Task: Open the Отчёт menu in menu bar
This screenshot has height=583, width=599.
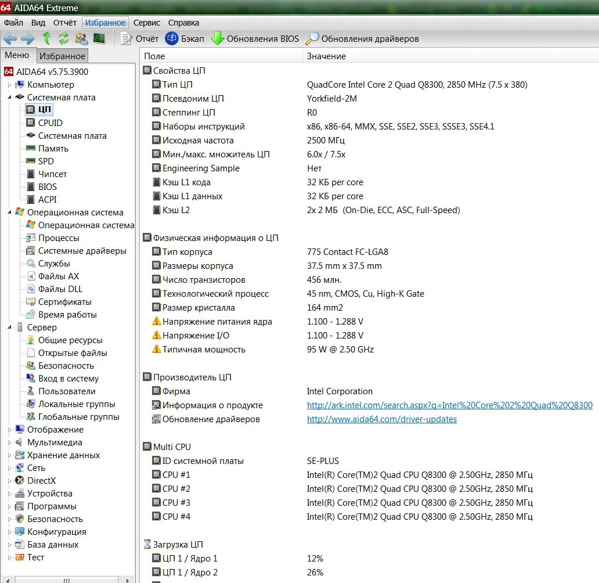Action: (x=65, y=23)
